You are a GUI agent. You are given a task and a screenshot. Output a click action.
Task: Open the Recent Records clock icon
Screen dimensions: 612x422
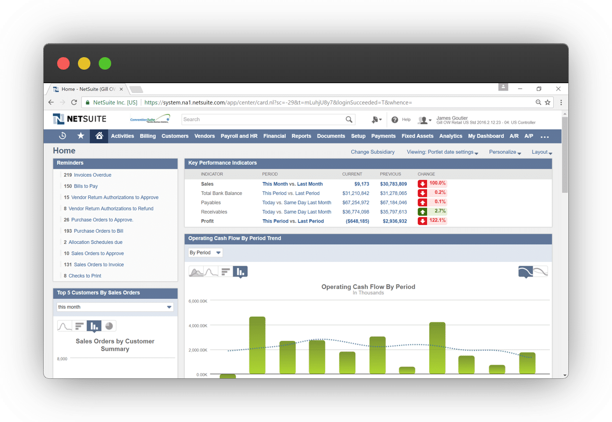[62, 136]
